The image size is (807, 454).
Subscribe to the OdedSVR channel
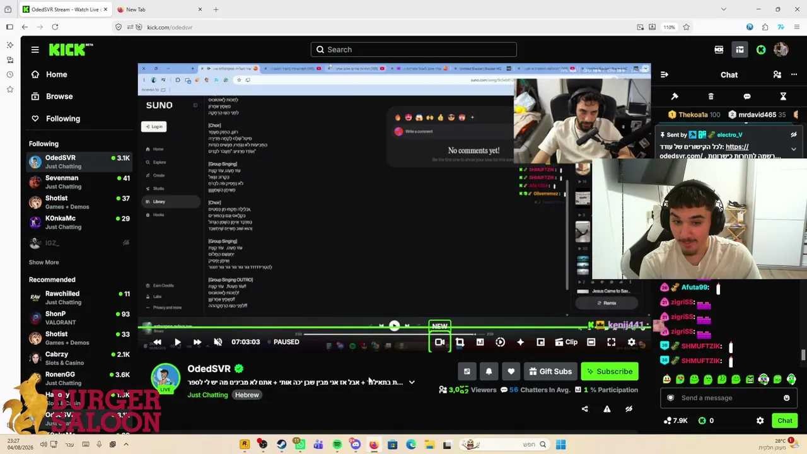(610, 371)
